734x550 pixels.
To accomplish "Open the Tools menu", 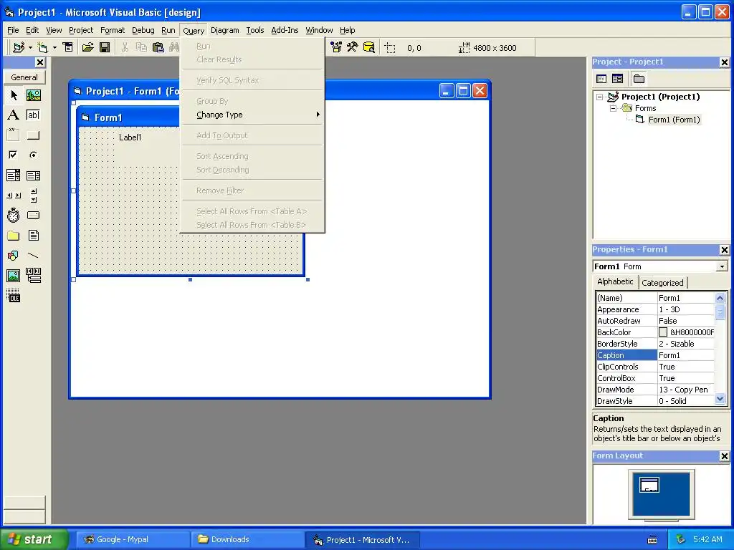I will (x=255, y=30).
